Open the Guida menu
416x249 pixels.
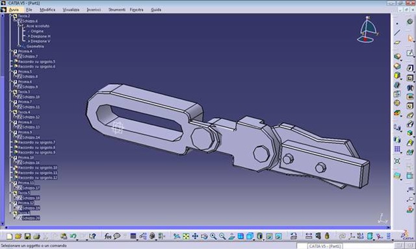click(x=156, y=10)
